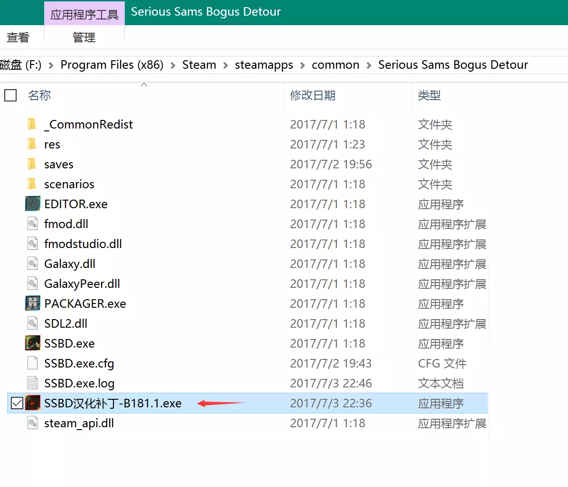
Task: Select steam_api.dll file name
Action: [x=79, y=423]
